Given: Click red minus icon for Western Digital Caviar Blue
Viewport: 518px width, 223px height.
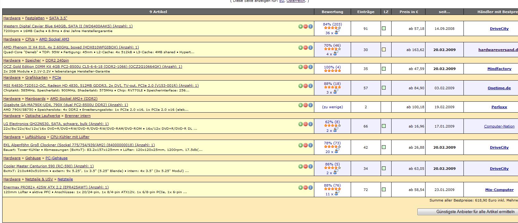Looking at the screenshot, I should click(x=306, y=26).
